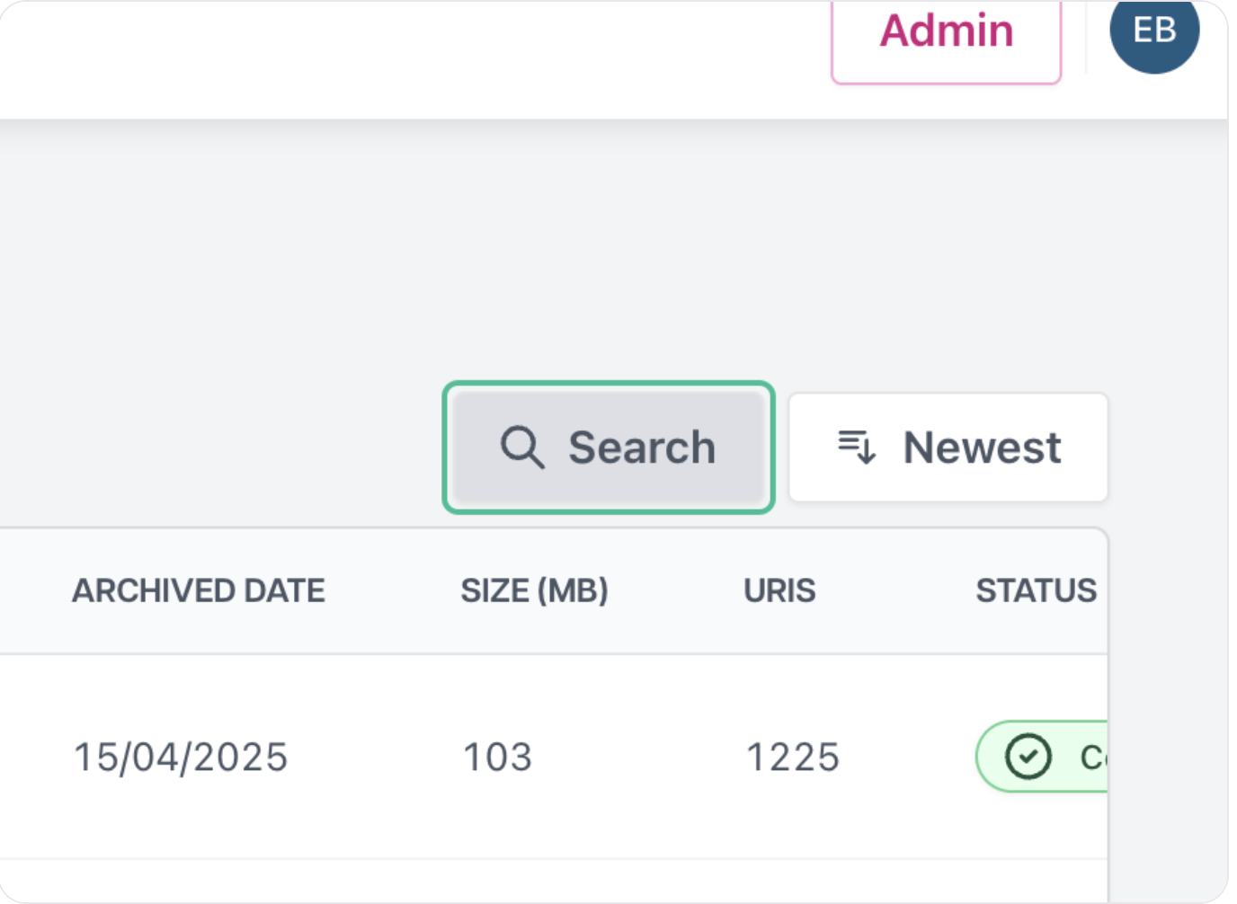Click the divider line between Admin and avatar

[1086, 36]
